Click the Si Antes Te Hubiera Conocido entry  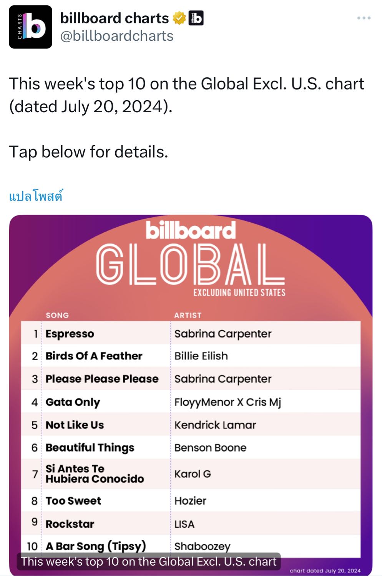click(95, 474)
